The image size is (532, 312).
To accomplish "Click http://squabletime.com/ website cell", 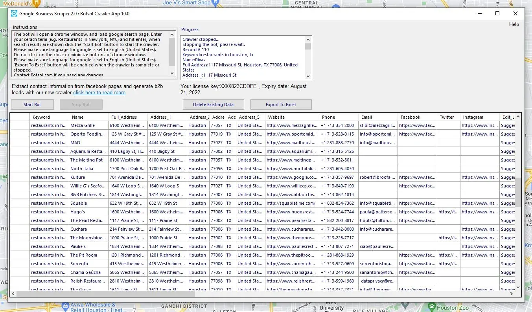I will point(292,203).
